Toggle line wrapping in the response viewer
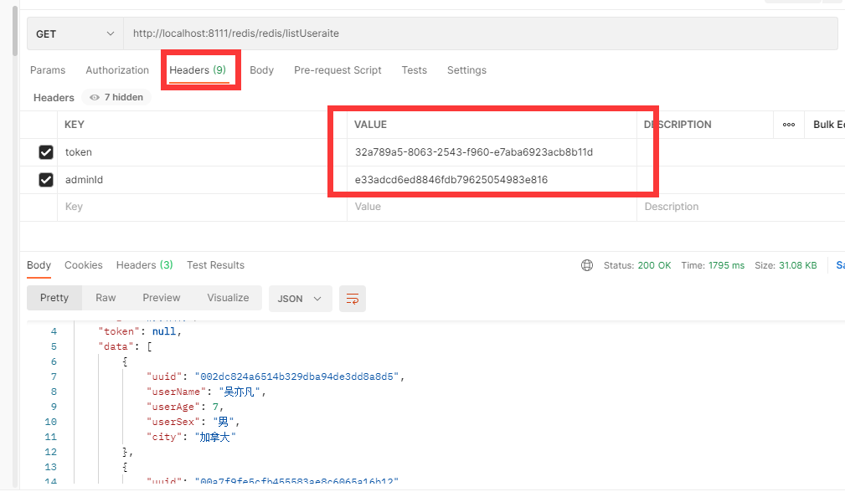845x497 pixels. (352, 298)
